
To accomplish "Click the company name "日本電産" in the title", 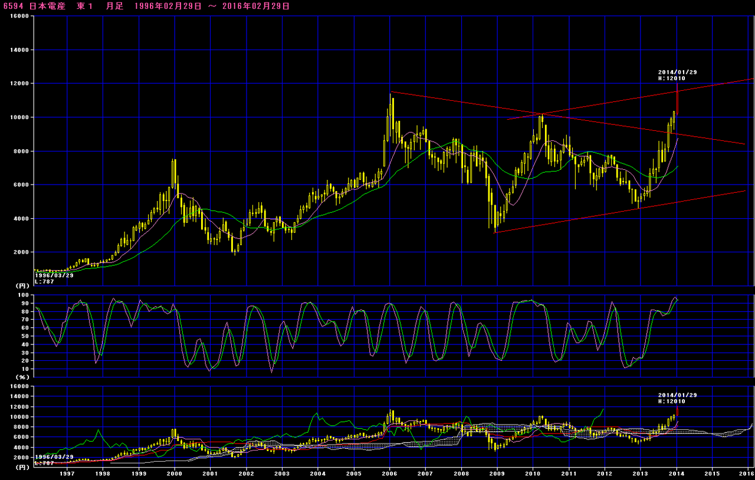I will 48,6.
